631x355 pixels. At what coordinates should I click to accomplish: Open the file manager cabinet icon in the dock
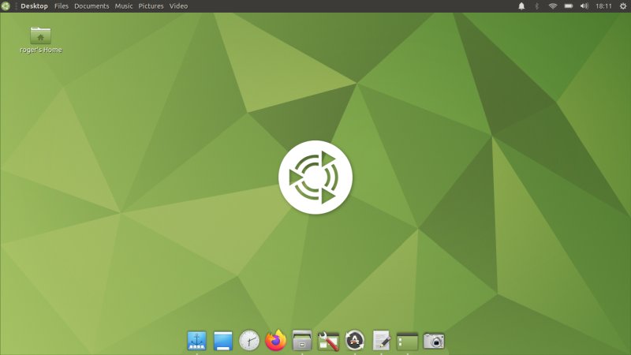click(x=302, y=341)
